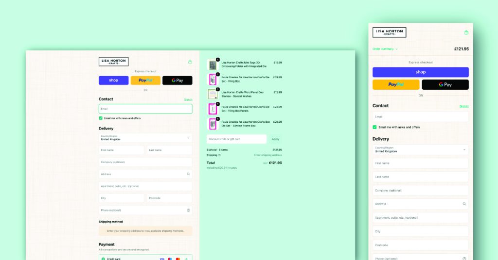The width and height of the screenshot is (498, 260).
Task: Focus First name field in mobile checkout
Action: (421, 163)
